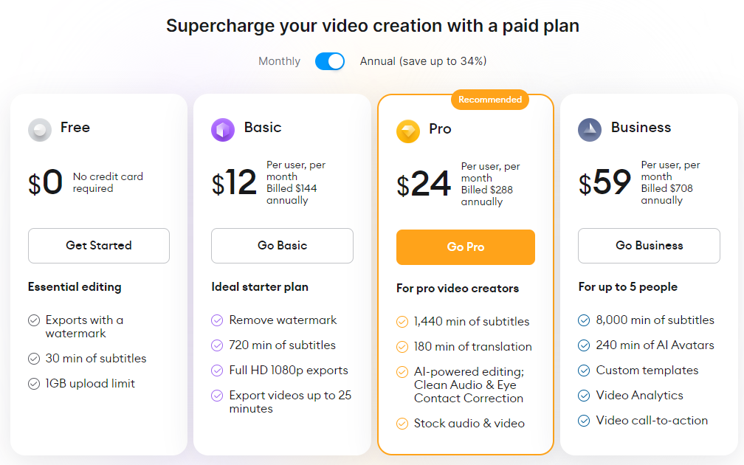Click the orange Recommended badge
Screen dimensions: 744x465
[x=489, y=100]
